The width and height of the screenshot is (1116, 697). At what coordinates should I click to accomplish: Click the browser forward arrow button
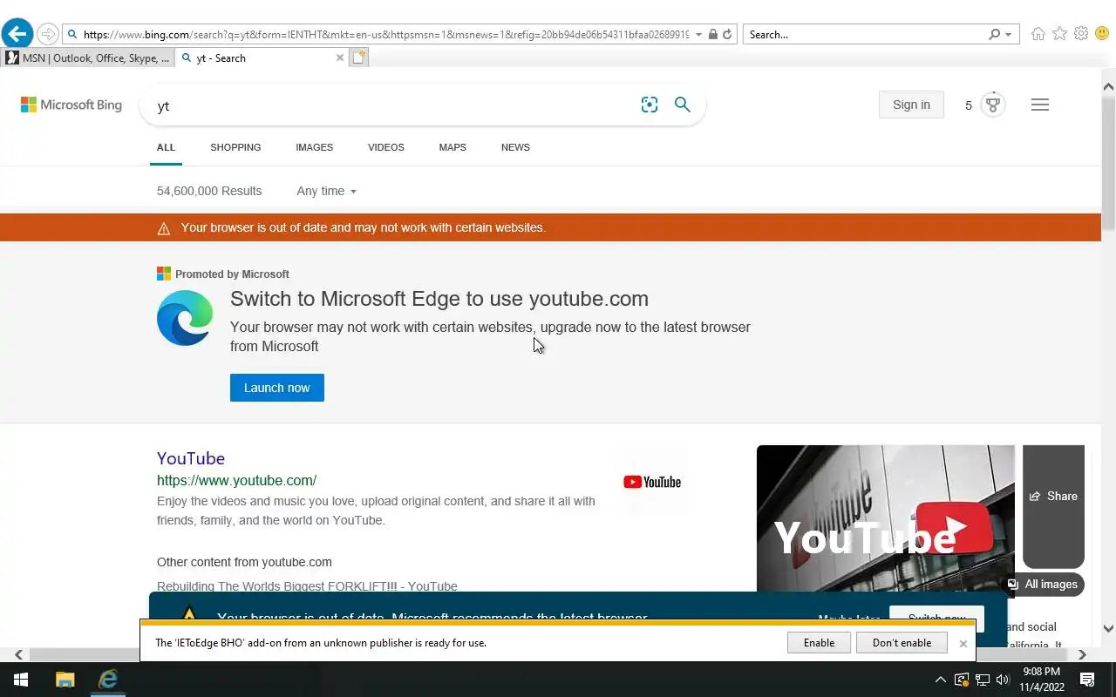tap(48, 34)
